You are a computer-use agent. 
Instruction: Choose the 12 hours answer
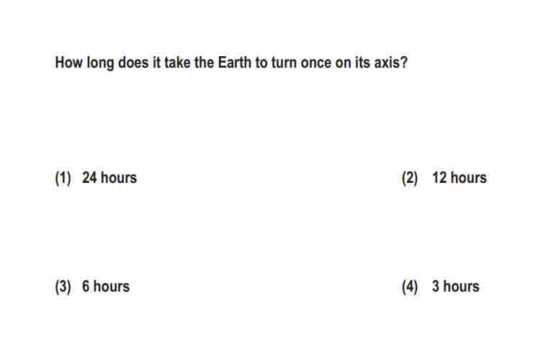459,178
